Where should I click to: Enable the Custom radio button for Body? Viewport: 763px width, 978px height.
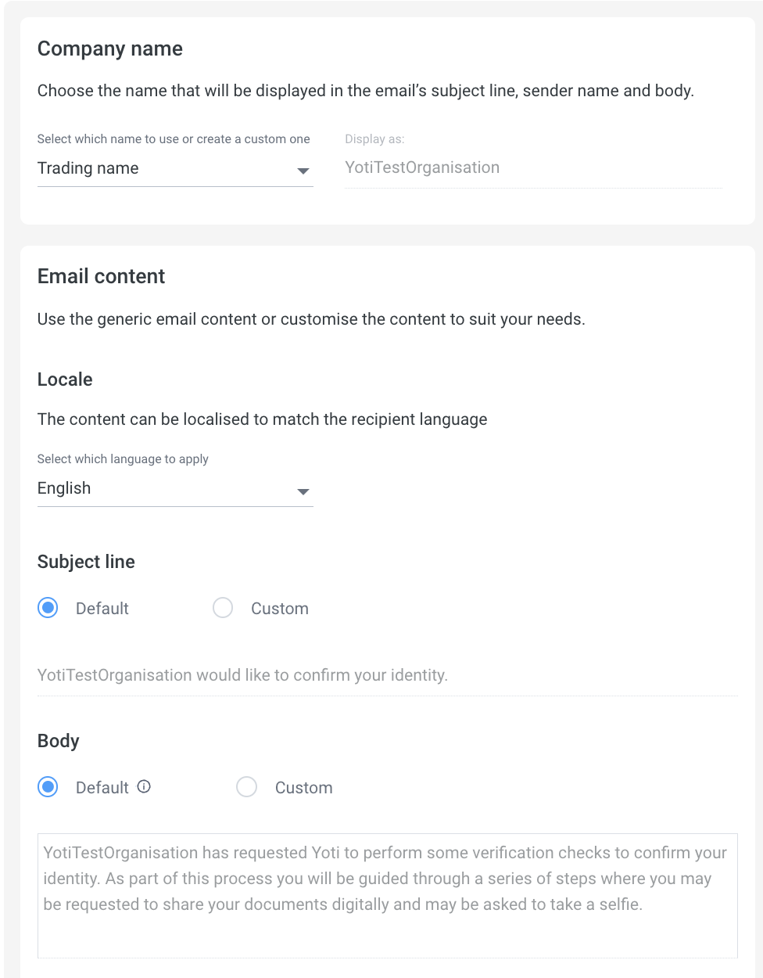pyautogui.click(x=247, y=787)
